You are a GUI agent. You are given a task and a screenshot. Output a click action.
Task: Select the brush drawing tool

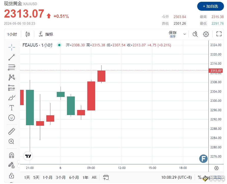tap(11, 98)
